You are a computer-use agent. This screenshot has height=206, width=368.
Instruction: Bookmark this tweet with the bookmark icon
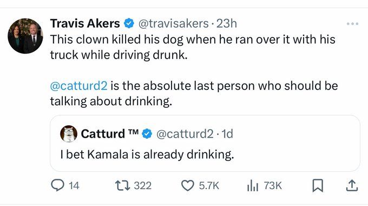click(x=318, y=185)
